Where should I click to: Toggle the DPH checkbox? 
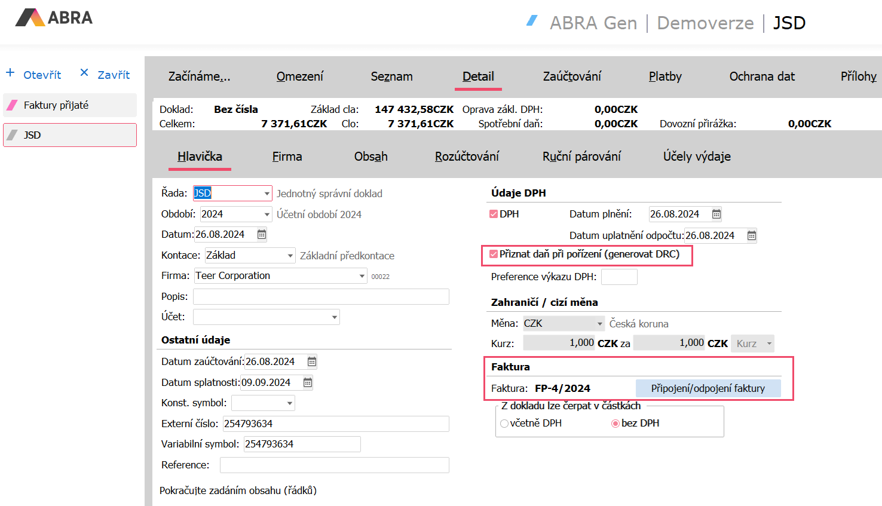click(494, 214)
